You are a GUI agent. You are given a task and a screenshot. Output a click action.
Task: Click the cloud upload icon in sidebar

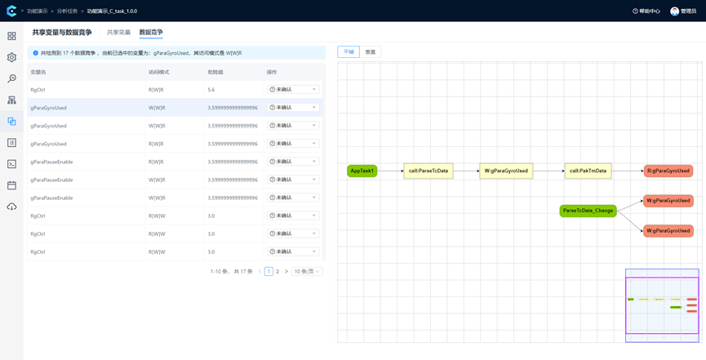tap(11, 207)
